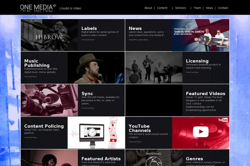
Task: Show previous label in Hibrow slider
Action: point(45,46)
